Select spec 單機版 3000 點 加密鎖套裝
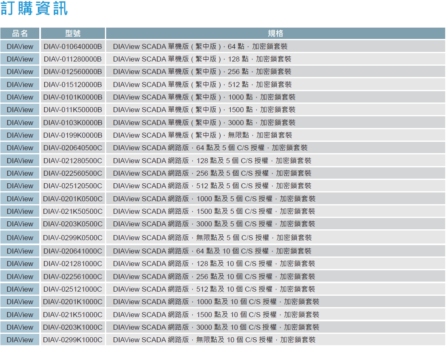Viewport: 446px width, 346px height. pyautogui.click(x=204, y=123)
